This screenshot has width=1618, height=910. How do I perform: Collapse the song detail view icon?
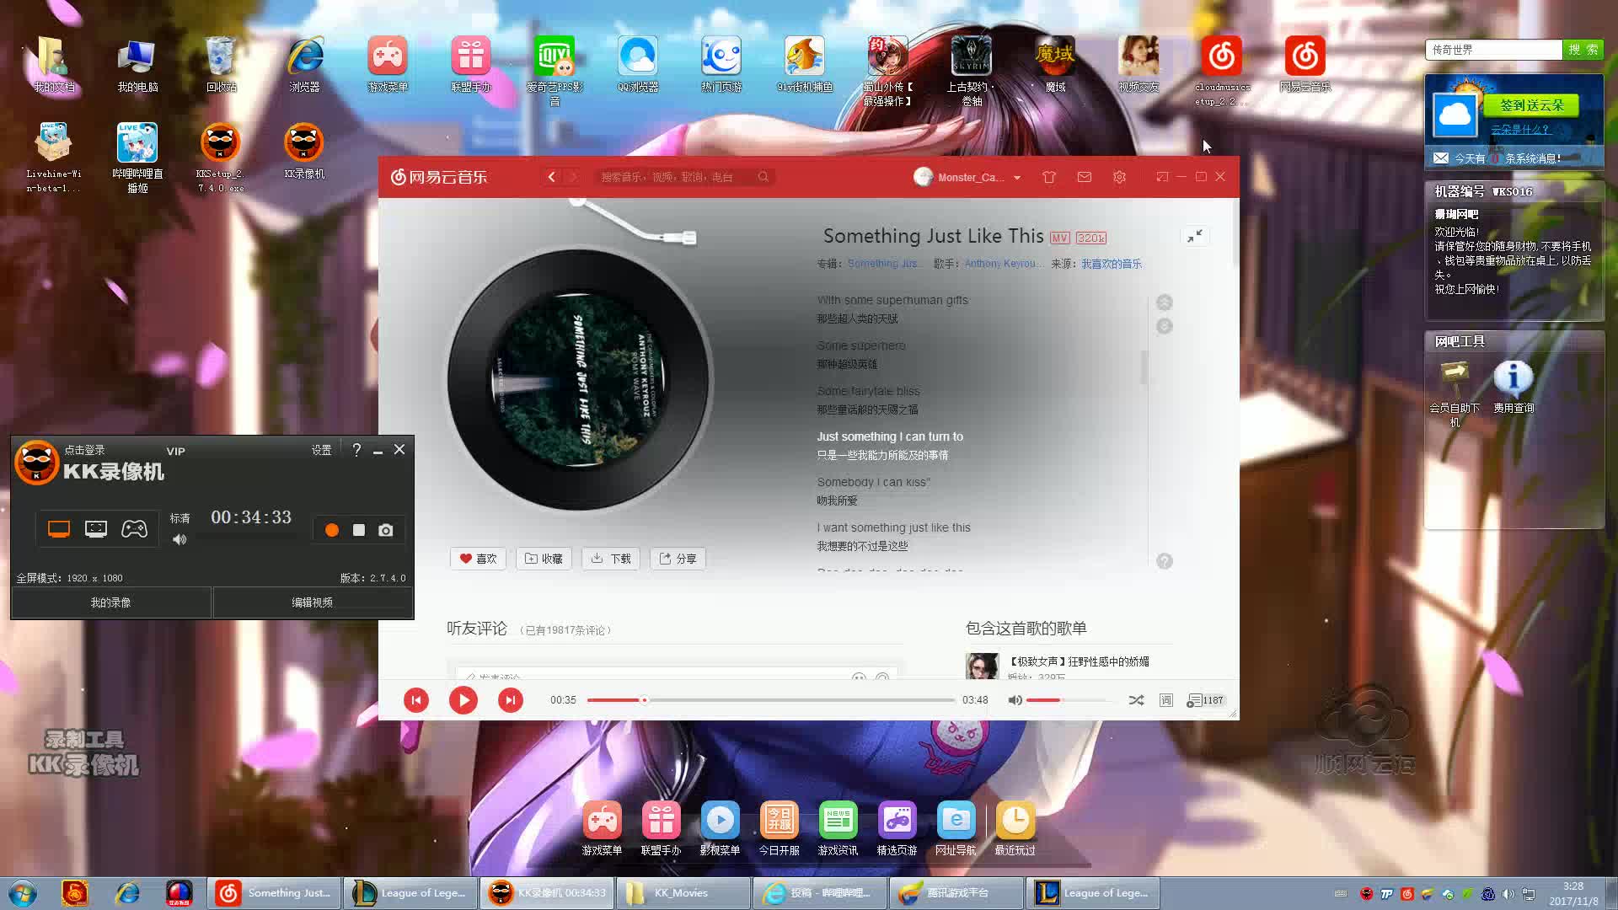pyautogui.click(x=1195, y=236)
